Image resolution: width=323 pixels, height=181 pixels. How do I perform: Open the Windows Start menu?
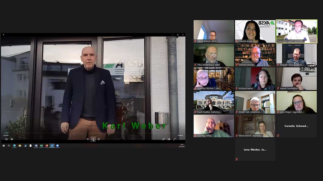click(x=4, y=146)
